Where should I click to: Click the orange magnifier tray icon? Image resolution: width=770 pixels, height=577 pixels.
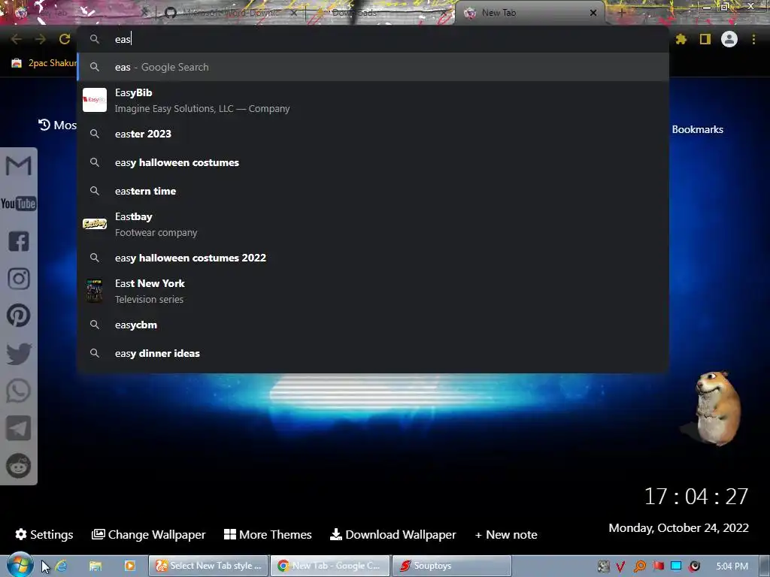coord(639,566)
